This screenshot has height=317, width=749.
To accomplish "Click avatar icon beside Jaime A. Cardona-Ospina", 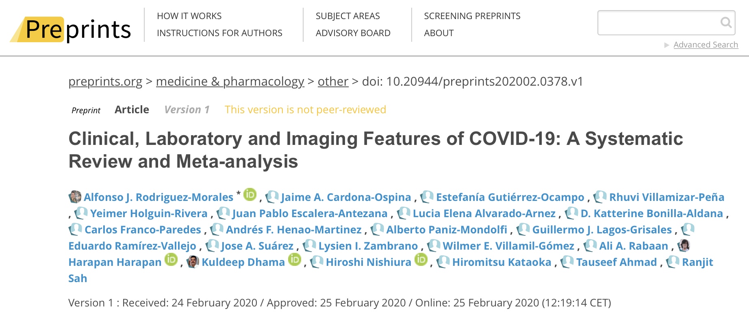I will [x=272, y=197].
